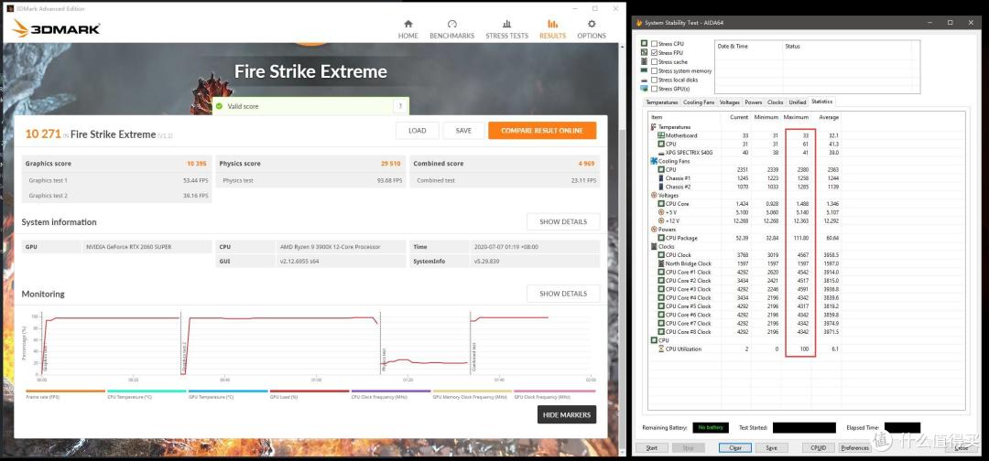Click the CPU Package power icon
Screen dimensions: 989x461
click(661, 238)
